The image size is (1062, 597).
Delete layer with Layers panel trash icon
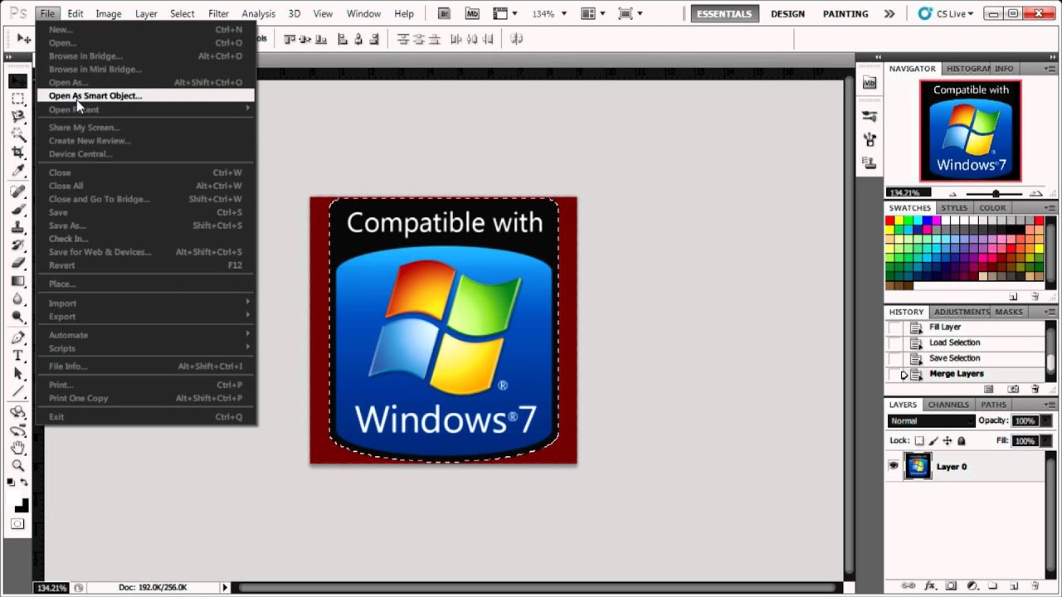1034,585
